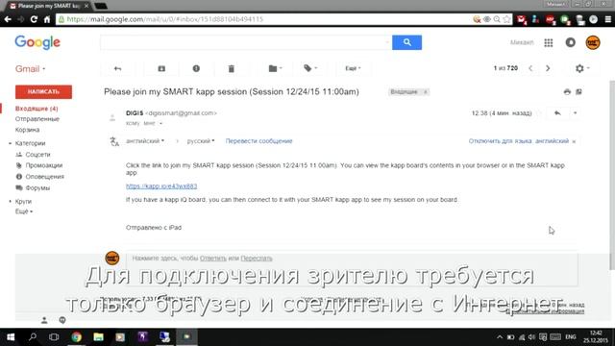Open account profile avatar

click(593, 42)
